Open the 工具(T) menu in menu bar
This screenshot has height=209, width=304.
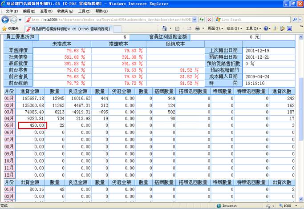[84, 11]
